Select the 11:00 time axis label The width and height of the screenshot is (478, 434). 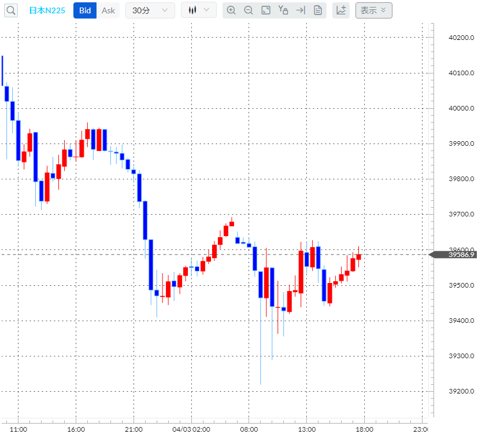pyautogui.click(x=18, y=429)
